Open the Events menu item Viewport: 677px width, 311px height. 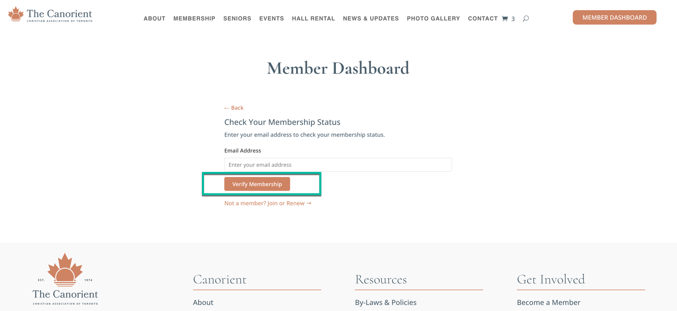coord(272,19)
